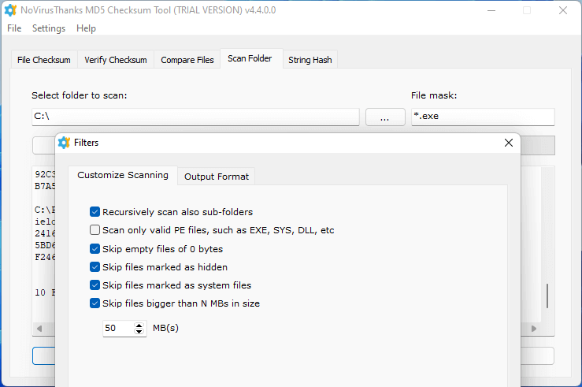Click the Filters dialog gear icon
582x387 pixels.
(64, 143)
